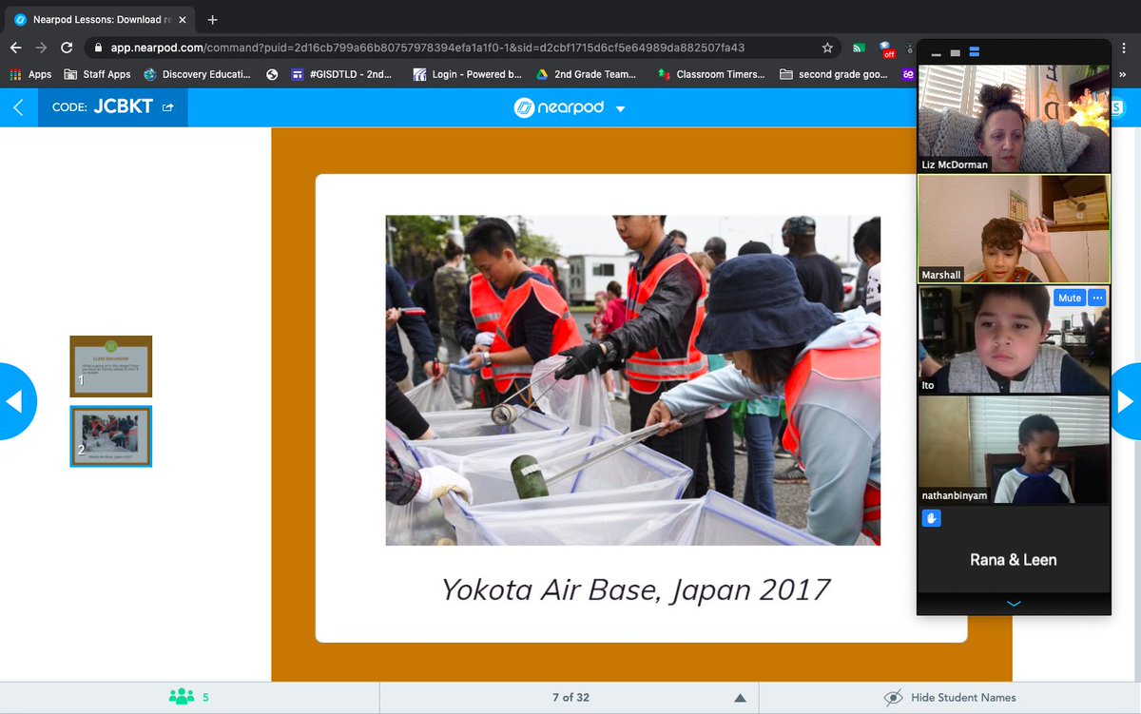The width and height of the screenshot is (1141, 714).
Task: Open the share icon next to code JCBKT
Action: (x=169, y=107)
